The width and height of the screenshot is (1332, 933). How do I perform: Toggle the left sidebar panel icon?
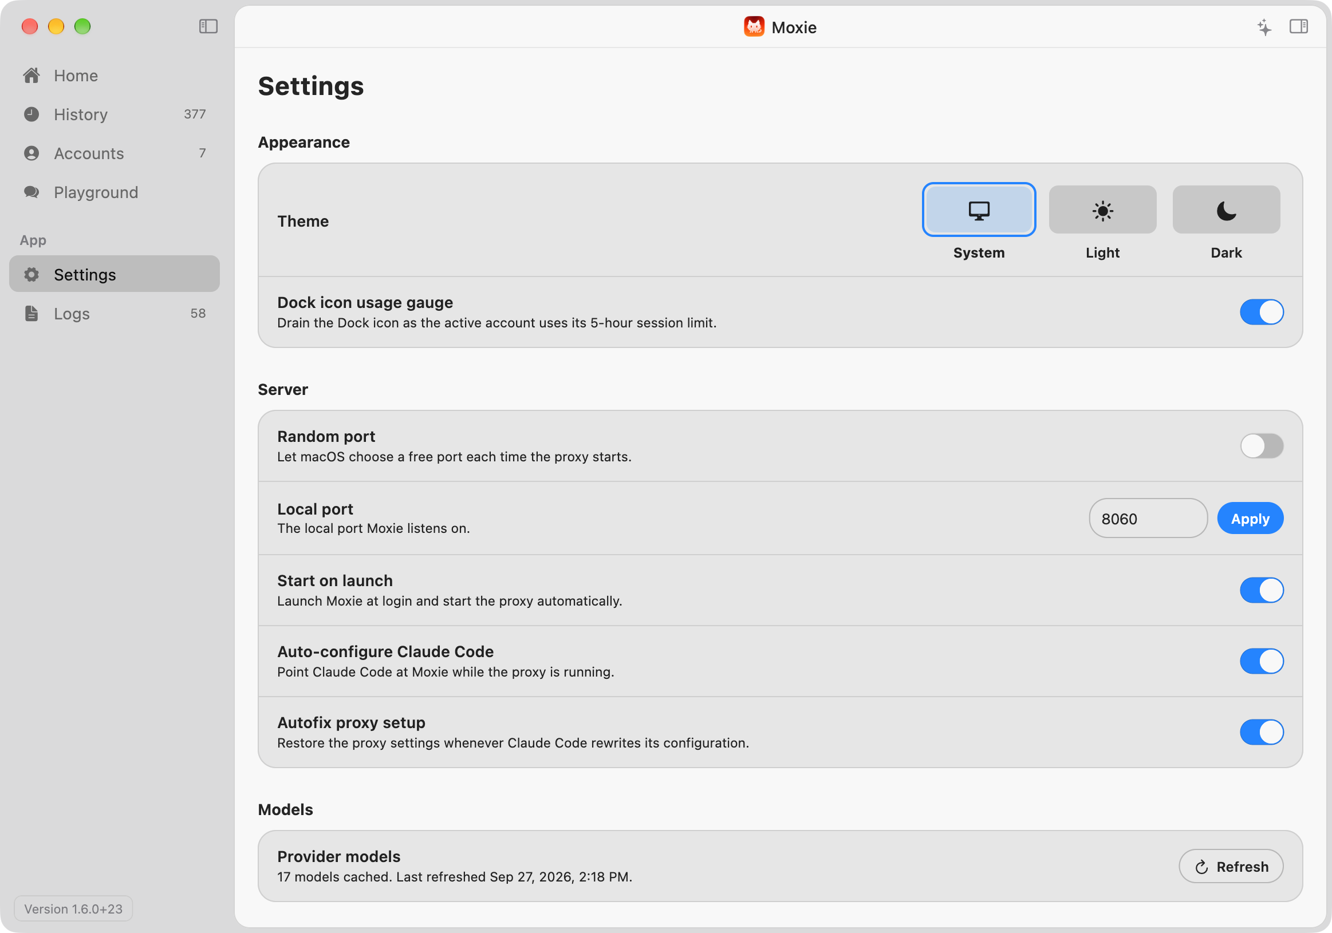208,27
